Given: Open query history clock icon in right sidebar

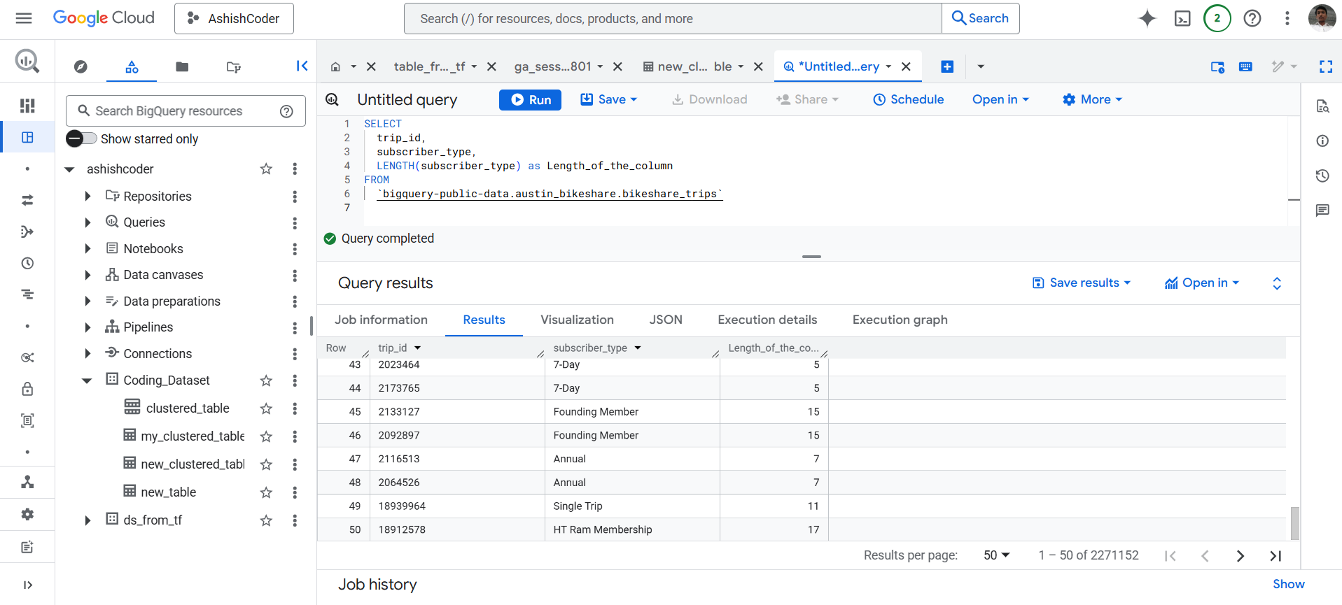Looking at the screenshot, I should coord(1322,176).
